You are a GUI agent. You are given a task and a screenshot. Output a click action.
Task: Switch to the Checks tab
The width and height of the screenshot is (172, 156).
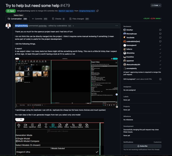[58, 19]
